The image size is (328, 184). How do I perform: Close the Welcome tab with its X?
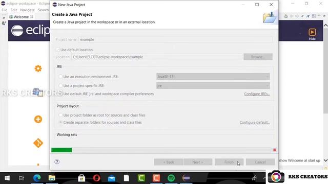point(32,17)
